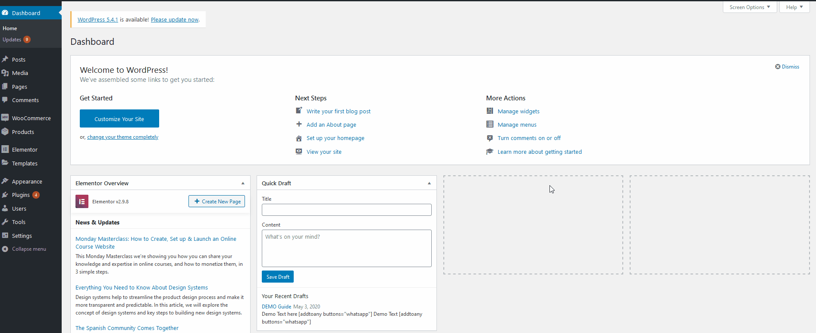Click the Elementor logo in Overview widget
The height and width of the screenshot is (333, 816).
pyautogui.click(x=82, y=201)
